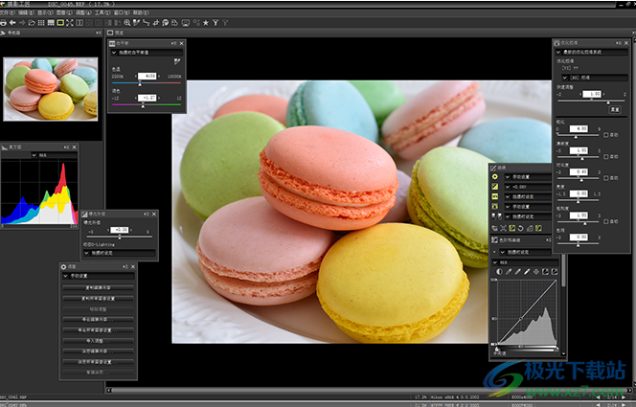Click the sharpening 4.00 value field
The width and height of the screenshot is (636, 407).
(x=579, y=128)
